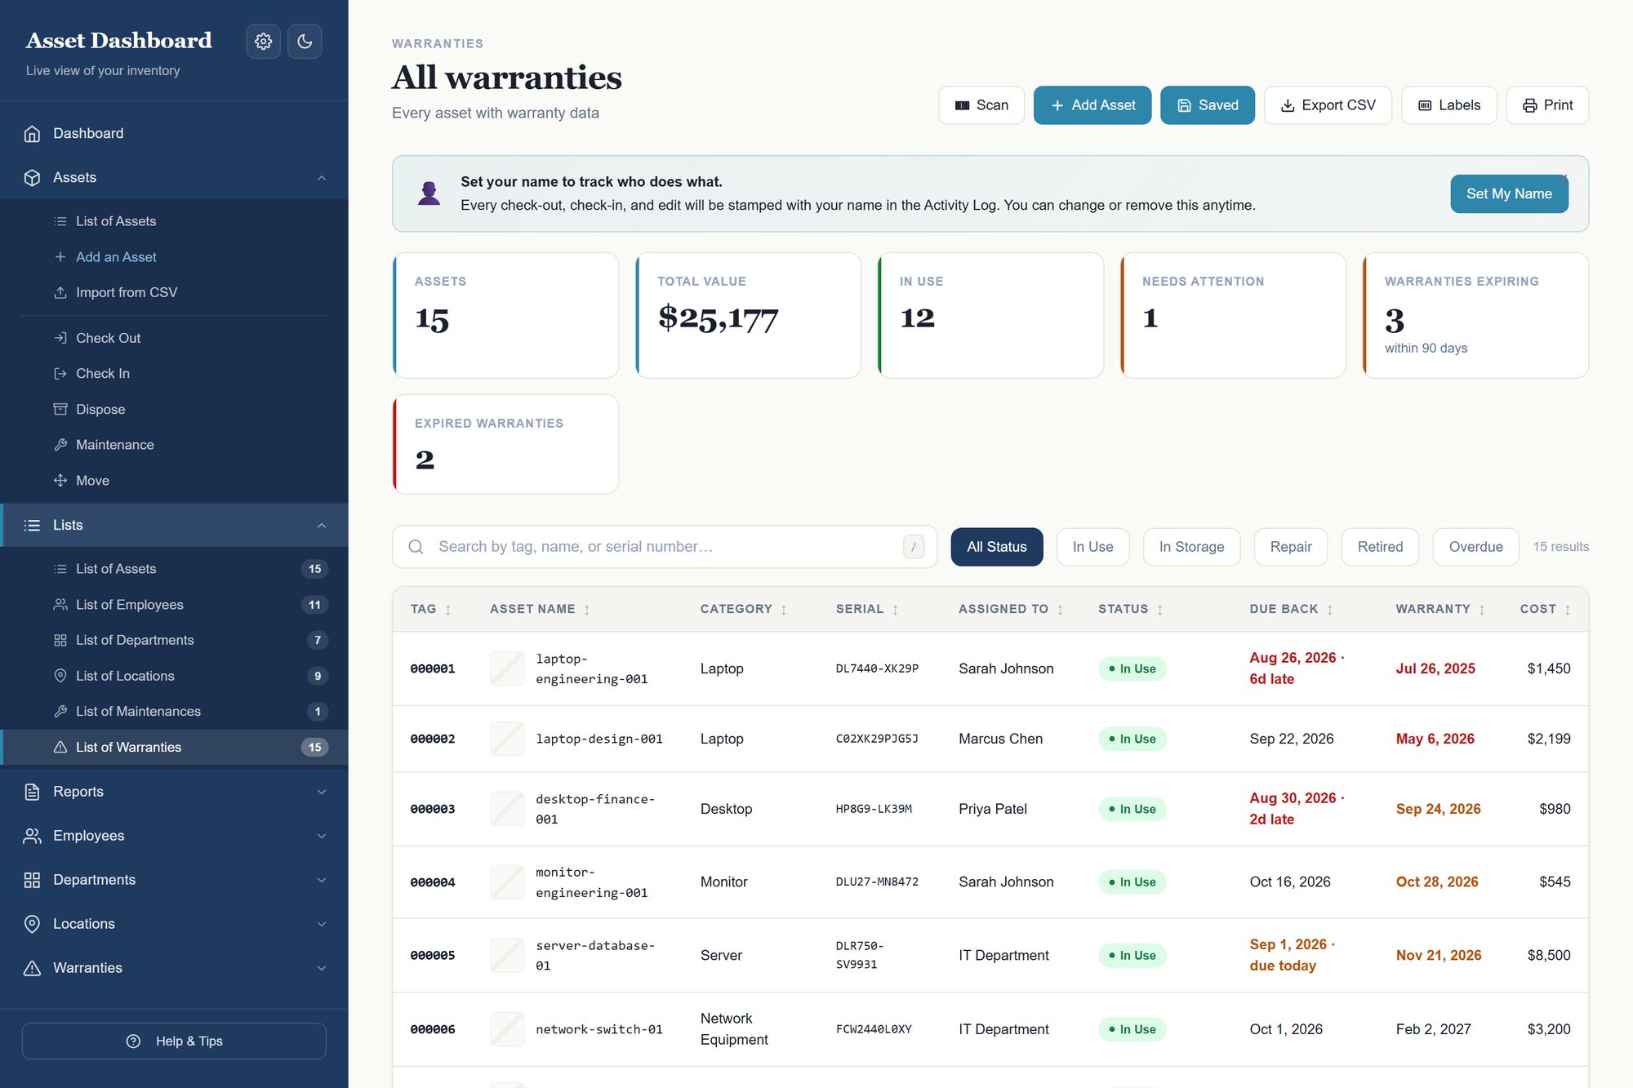Dismiss the set-your-name banner
The height and width of the screenshot is (1088, 1633).
pos(1564,178)
